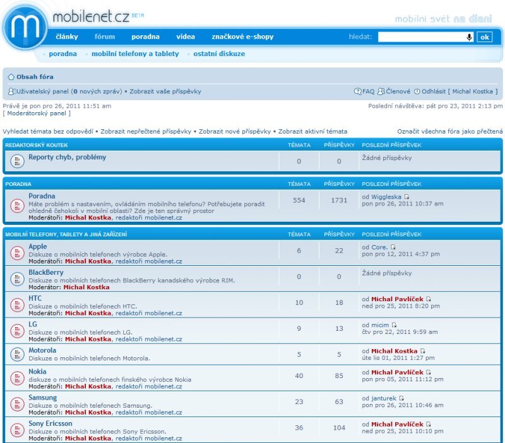Click the microphone icon in search field
The width and height of the screenshot is (505, 443).
coord(469,37)
